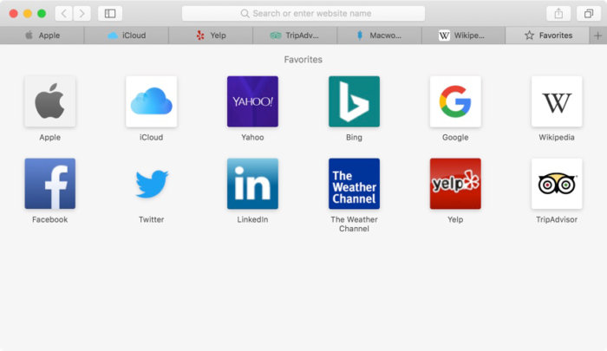
Task: Open The Weather Channel favorite tile
Action: tap(354, 184)
